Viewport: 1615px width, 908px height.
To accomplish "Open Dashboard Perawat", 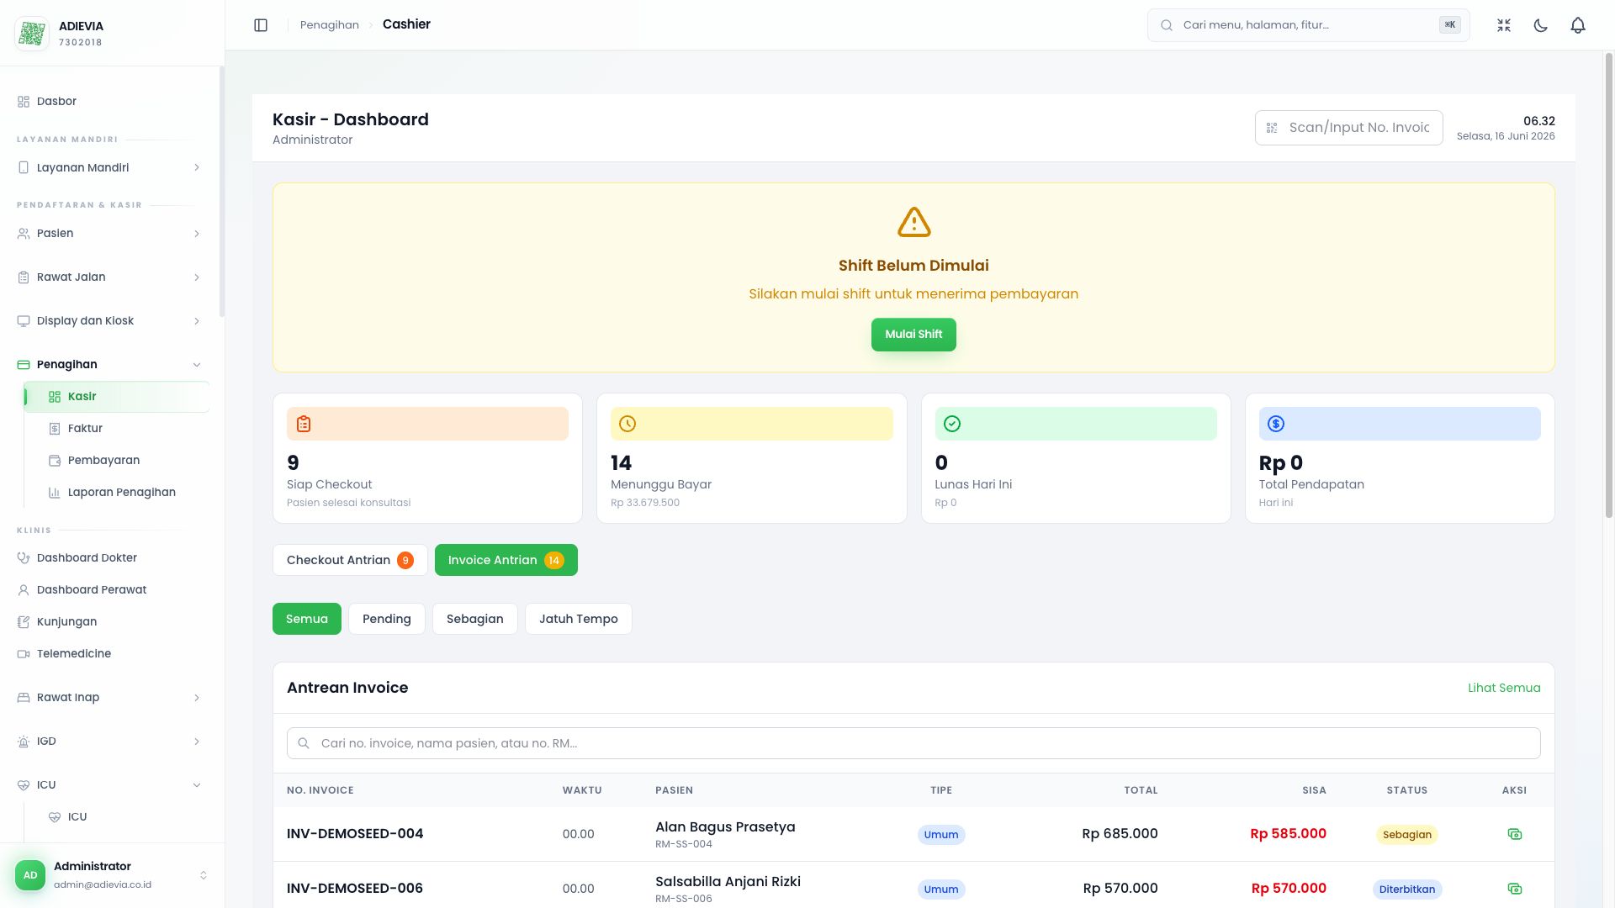I will tap(109, 590).
